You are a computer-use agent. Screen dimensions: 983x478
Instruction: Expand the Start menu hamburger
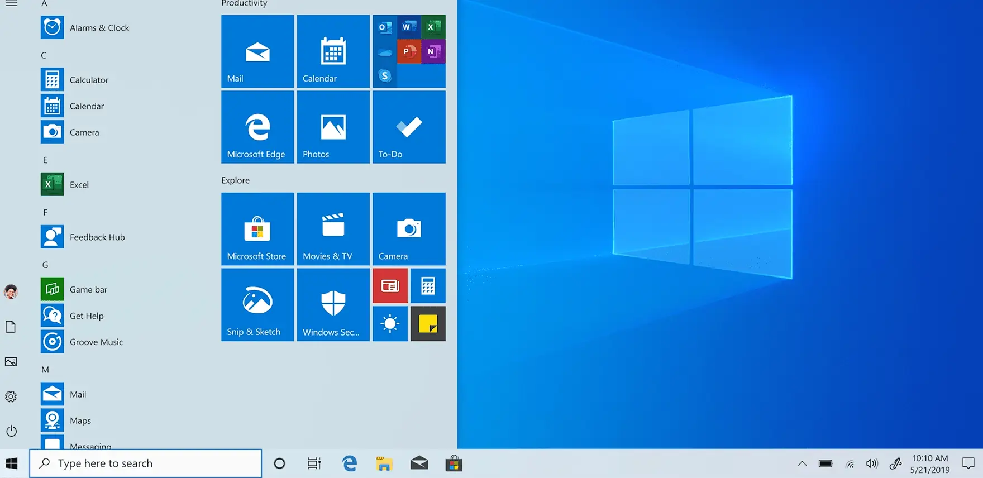click(x=11, y=3)
